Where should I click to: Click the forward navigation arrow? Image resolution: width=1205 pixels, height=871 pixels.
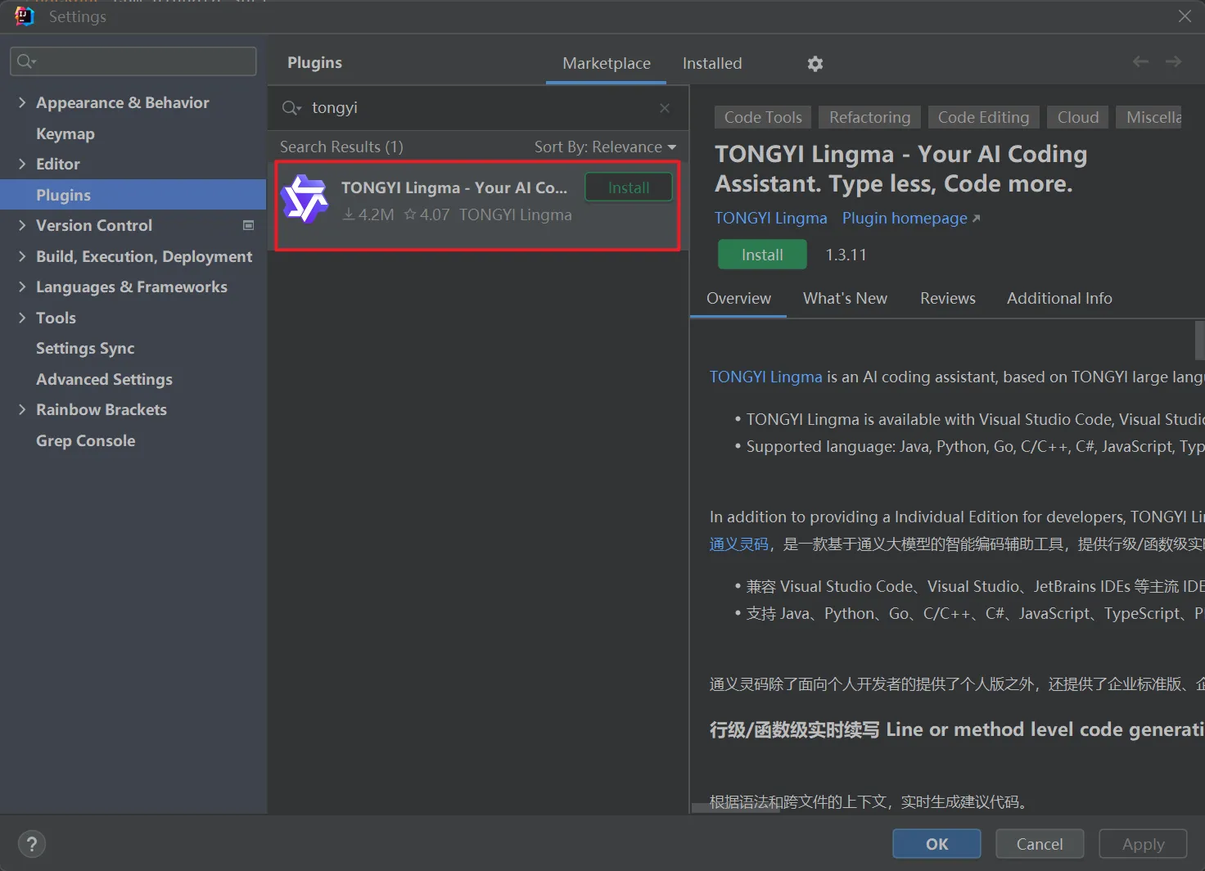point(1173,61)
